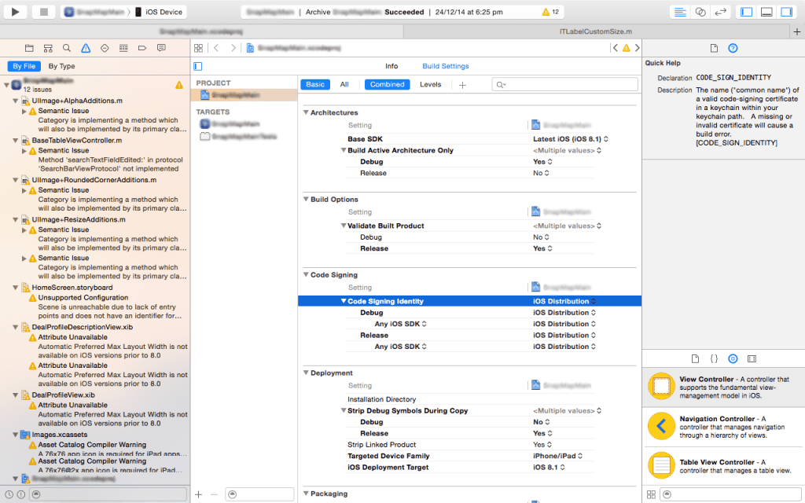The image size is (805, 503).
Task: Open File Template library
Action: coord(695,358)
